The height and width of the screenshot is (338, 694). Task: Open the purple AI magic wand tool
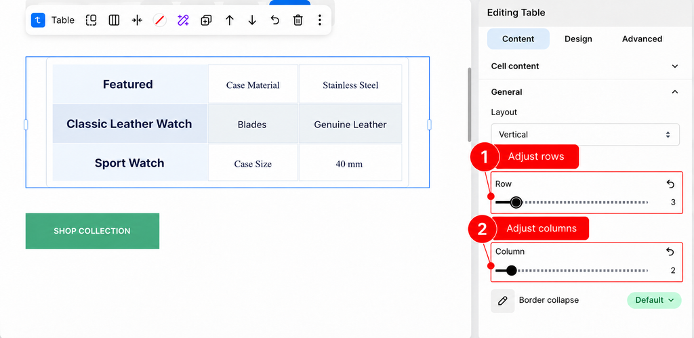(183, 20)
